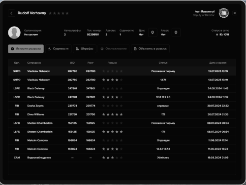Switch to the Судимости tab

tap(59, 49)
